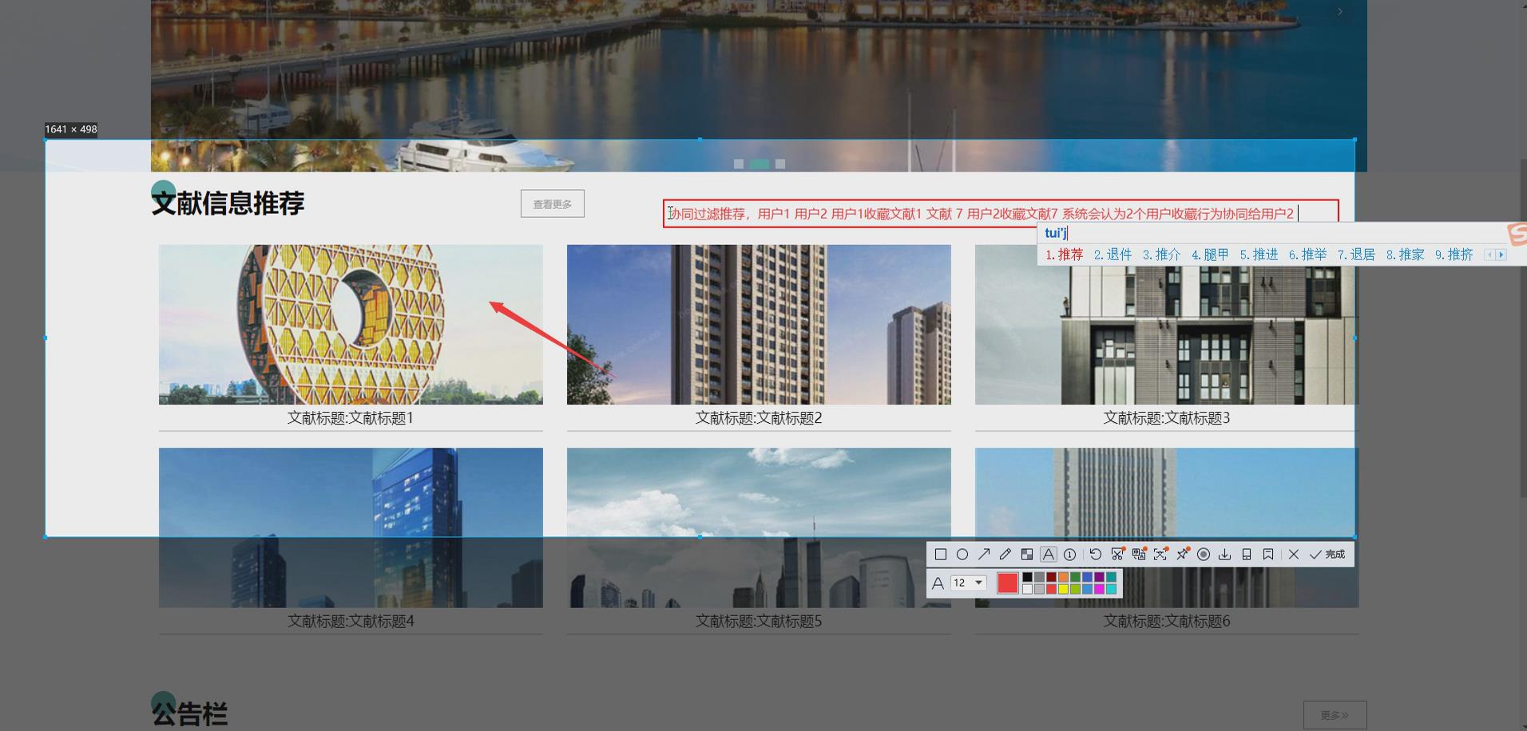1527x731 pixels.
Task: Choose IME candidate 推进
Action: point(1259,255)
